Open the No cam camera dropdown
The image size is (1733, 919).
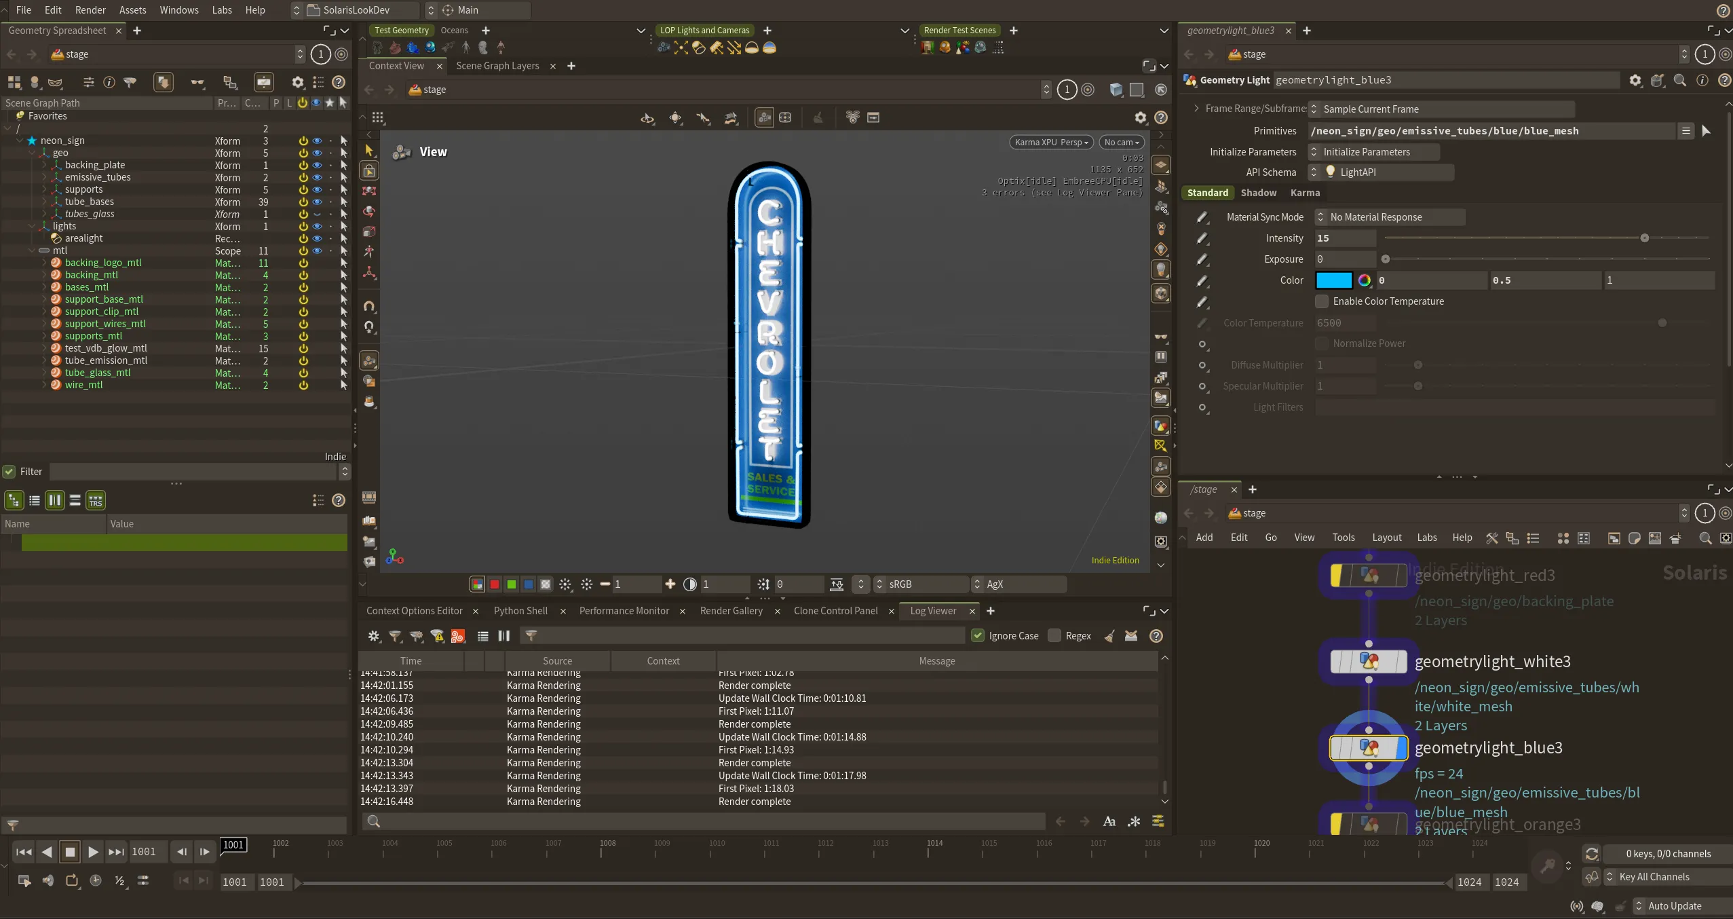pos(1121,143)
